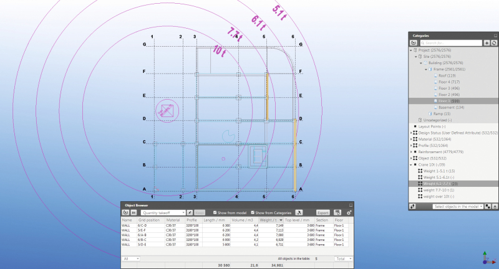This screenshot has width=499, height=269.
Task: Expand the Design Status category
Action: point(411,133)
